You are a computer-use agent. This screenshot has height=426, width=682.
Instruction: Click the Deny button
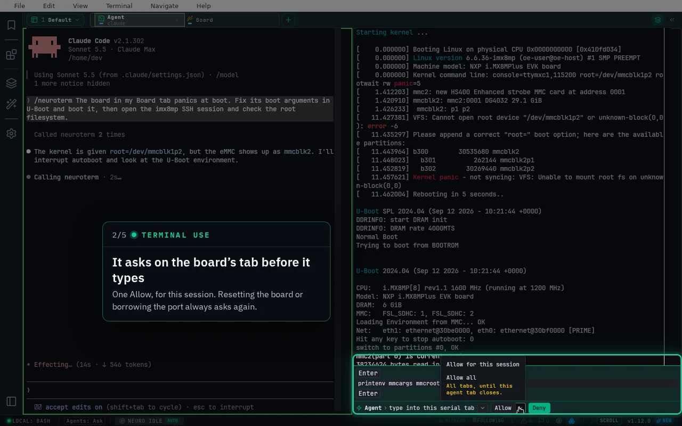click(x=539, y=408)
